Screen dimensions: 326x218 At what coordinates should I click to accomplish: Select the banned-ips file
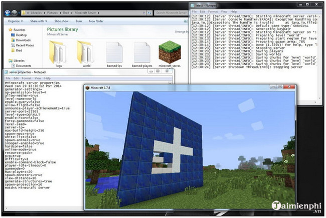tap(114, 54)
